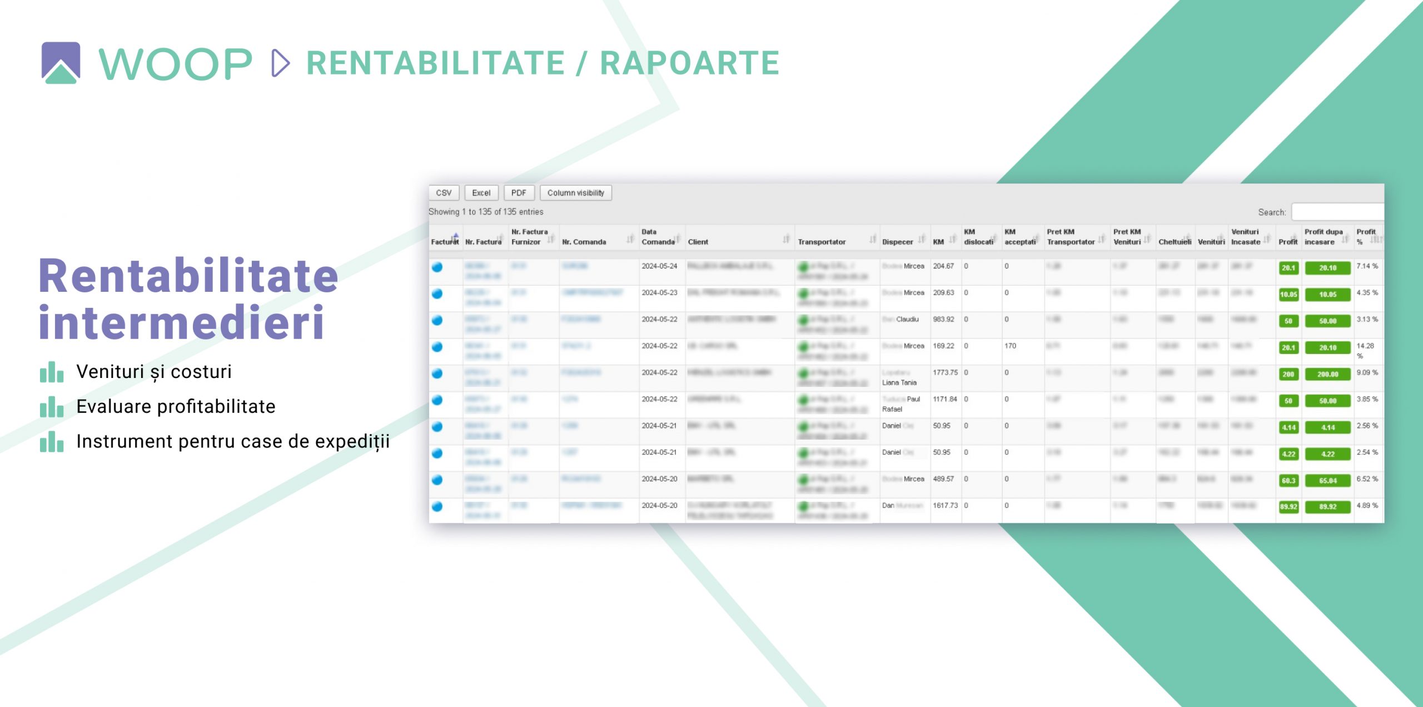The image size is (1423, 707).
Task: Sort by Profit % column
Action: point(1369,237)
